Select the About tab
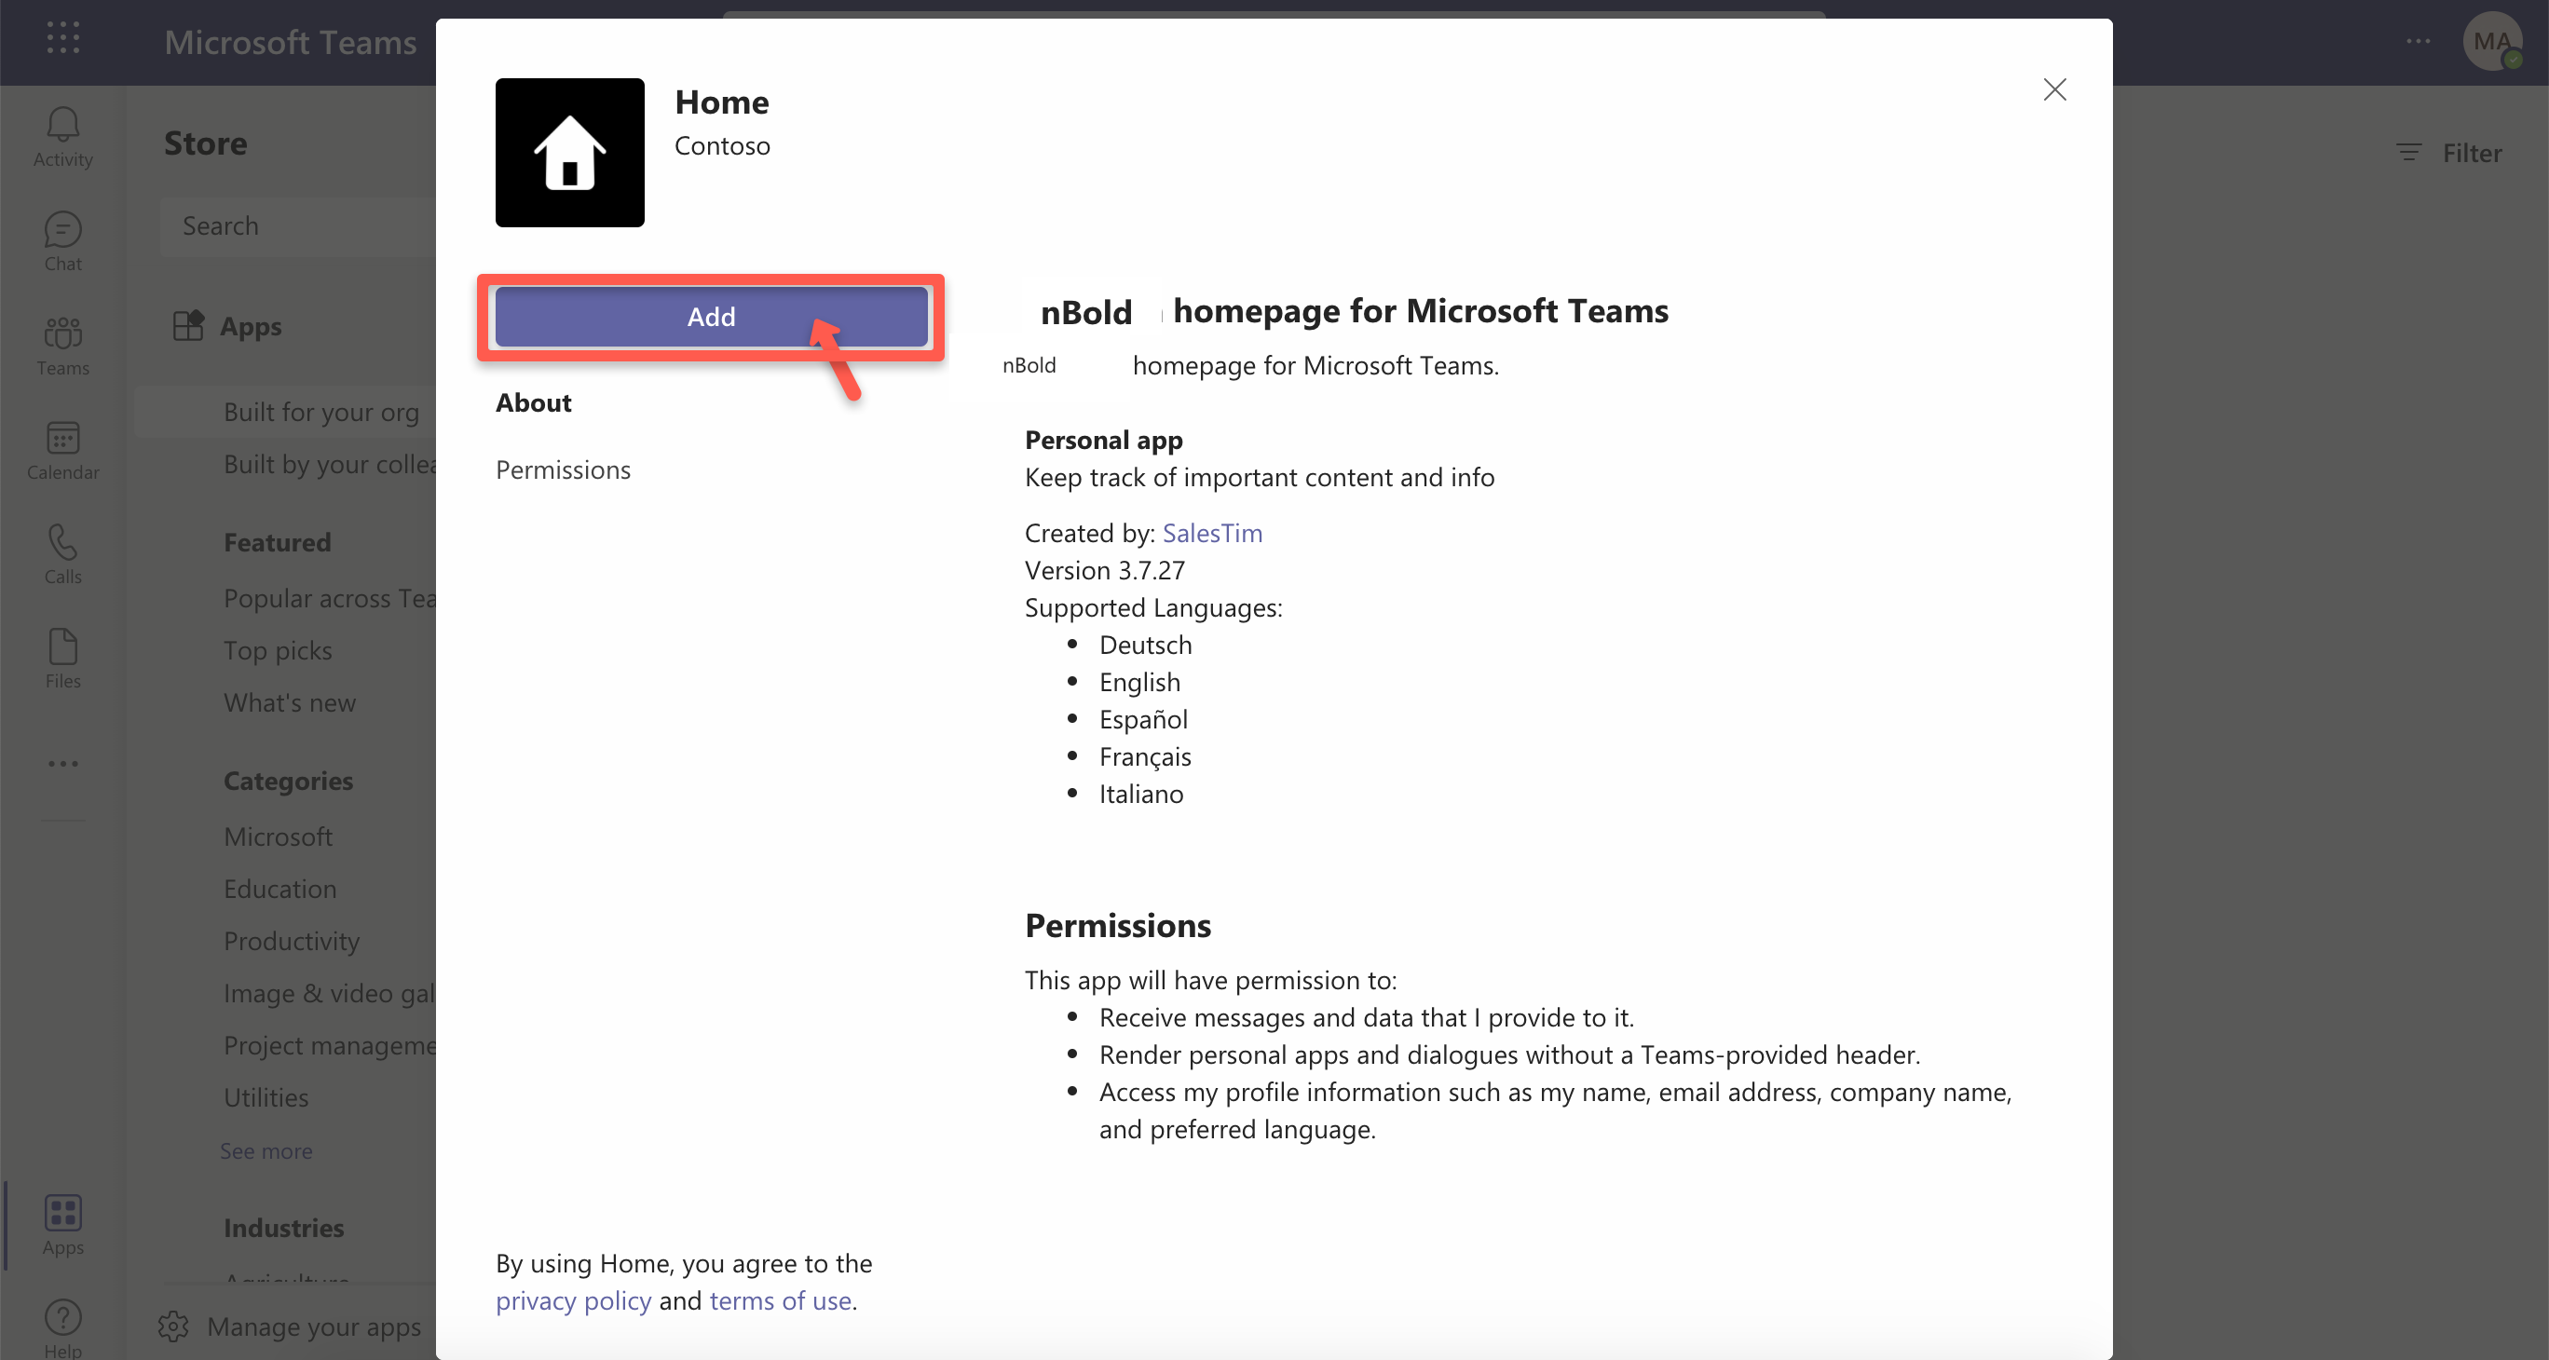 (533, 402)
